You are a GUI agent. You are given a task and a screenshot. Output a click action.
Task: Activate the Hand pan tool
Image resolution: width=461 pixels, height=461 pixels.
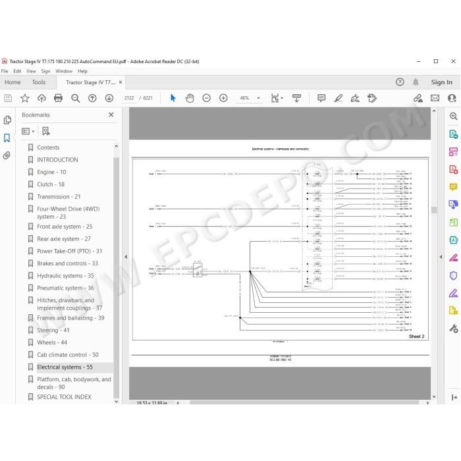coord(190,98)
